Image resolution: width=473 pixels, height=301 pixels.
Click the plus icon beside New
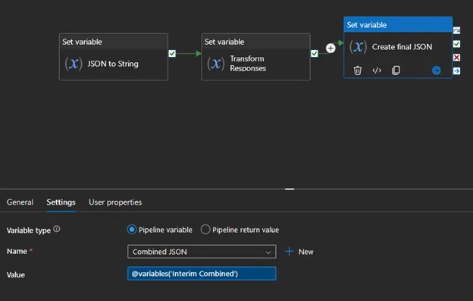(x=289, y=252)
